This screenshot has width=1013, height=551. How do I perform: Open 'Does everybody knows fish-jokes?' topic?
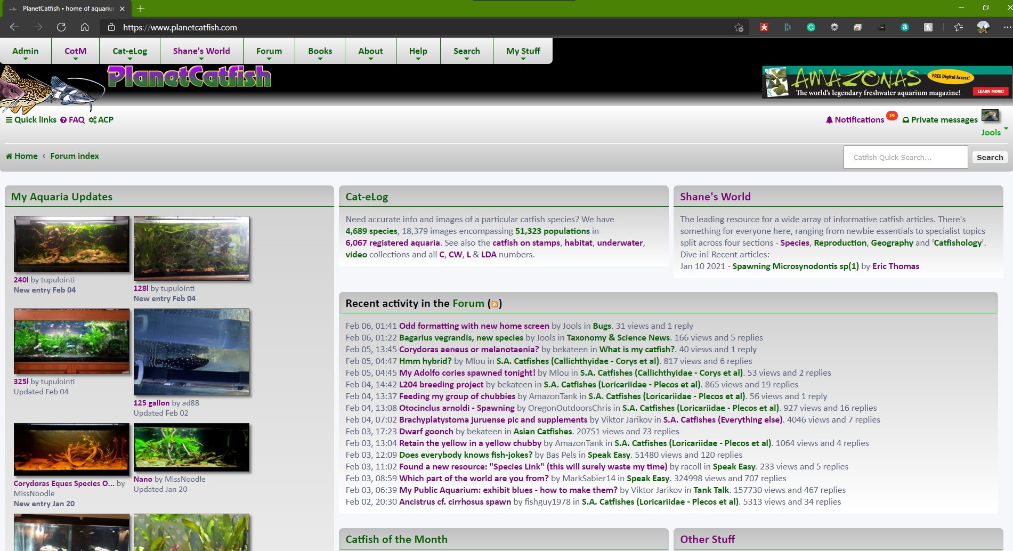466,455
